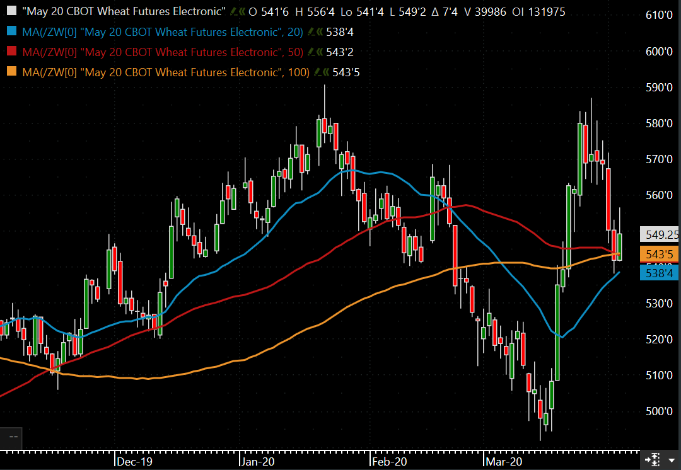Click the open interest value OI 131975
The image size is (681, 470).
(x=538, y=12)
